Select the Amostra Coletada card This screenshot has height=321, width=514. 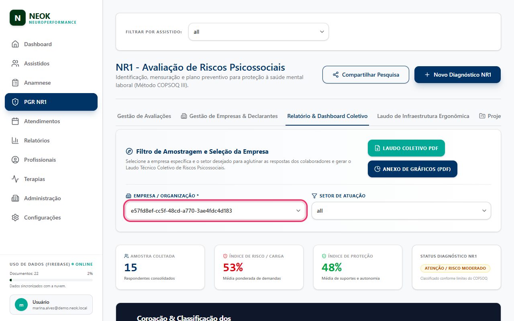point(160,267)
